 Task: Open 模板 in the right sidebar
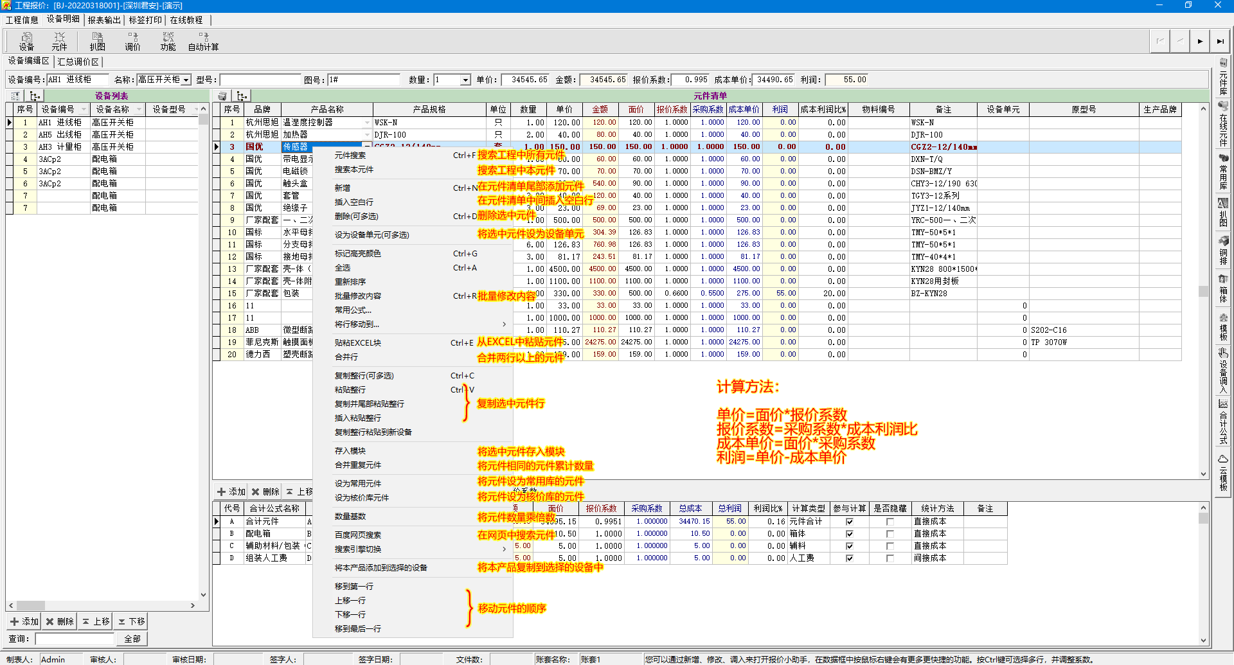(x=1223, y=327)
